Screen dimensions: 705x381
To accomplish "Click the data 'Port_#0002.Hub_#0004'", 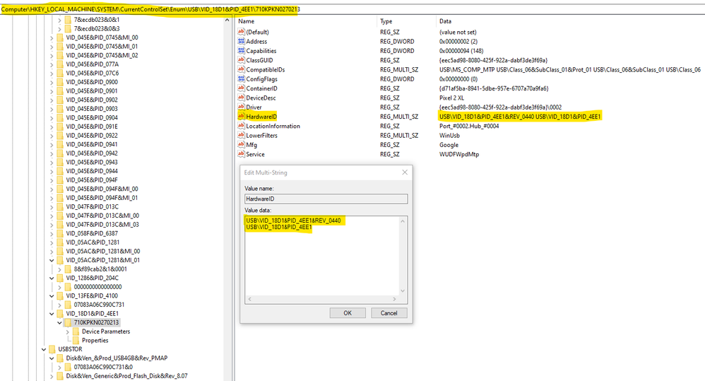I will click(x=469, y=126).
